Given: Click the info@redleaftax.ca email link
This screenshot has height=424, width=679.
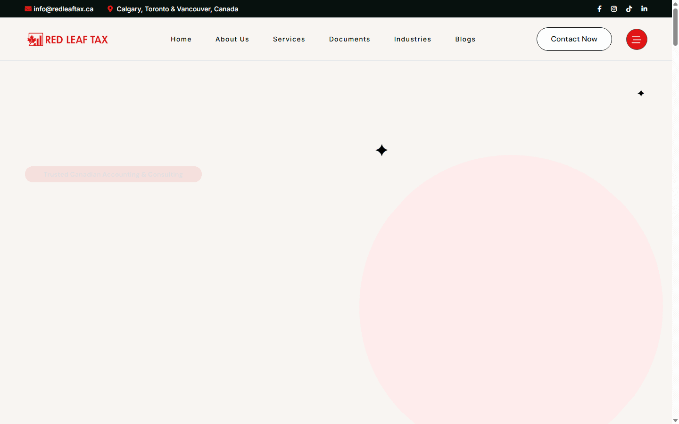Looking at the screenshot, I should (64, 9).
